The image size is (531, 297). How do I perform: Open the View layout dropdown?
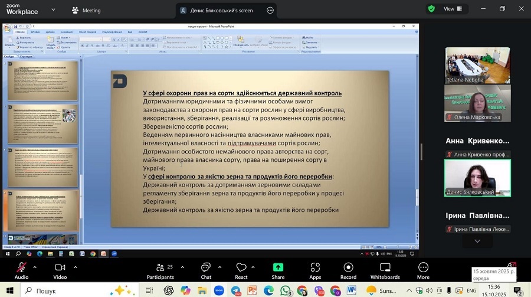tap(453, 9)
